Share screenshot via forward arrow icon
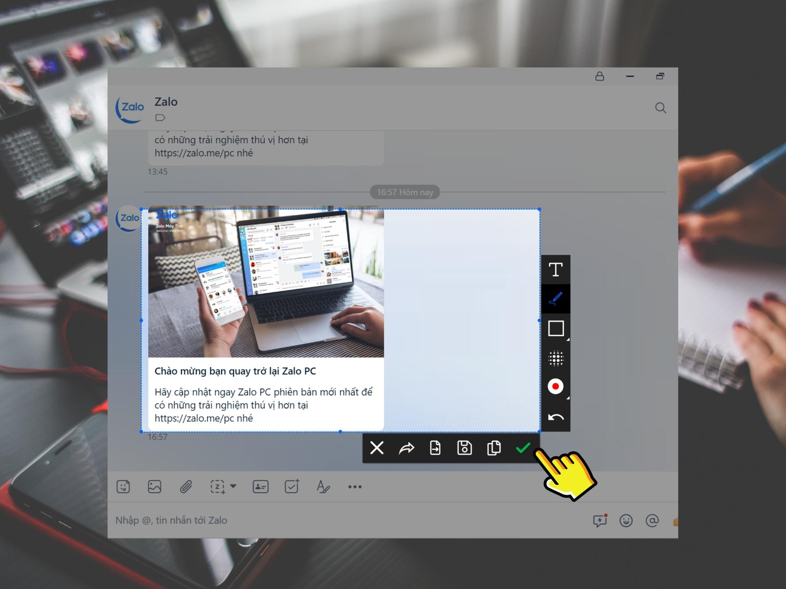 [x=406, y=448]
